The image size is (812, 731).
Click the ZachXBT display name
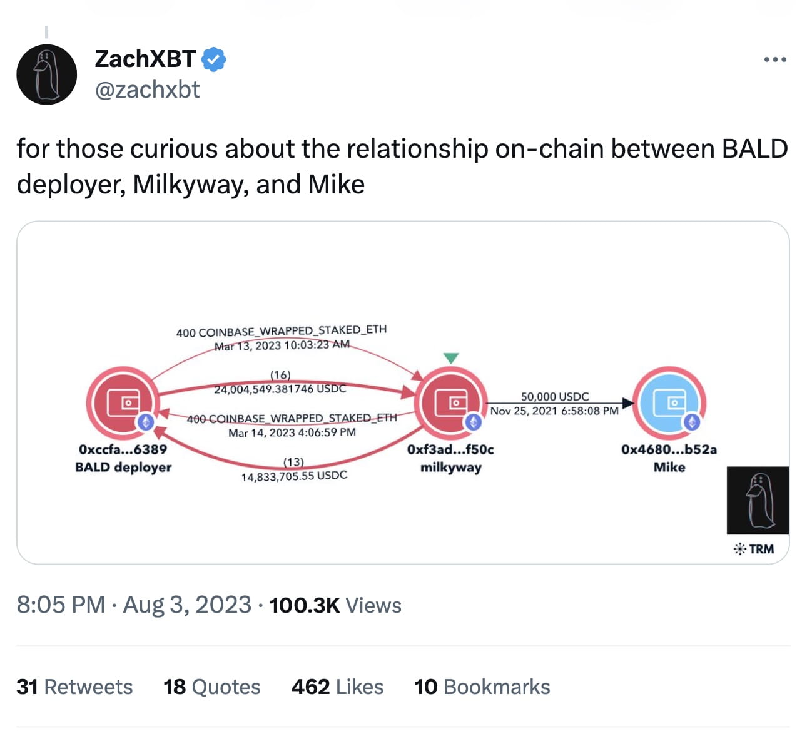click(145, 59)
